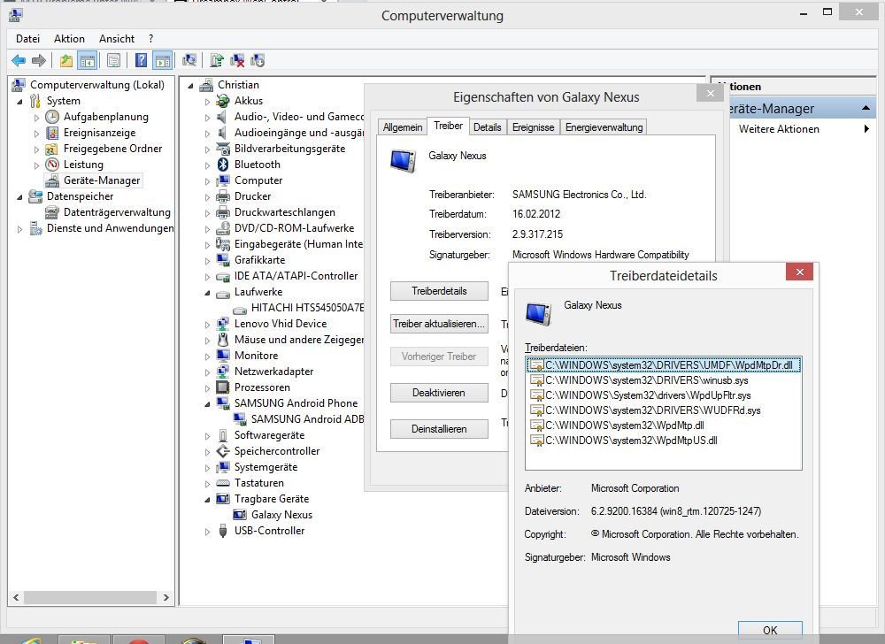Click the blue question mark Help toolbar icon
Viewport: 885px width, 644px height.
point(141,60)
